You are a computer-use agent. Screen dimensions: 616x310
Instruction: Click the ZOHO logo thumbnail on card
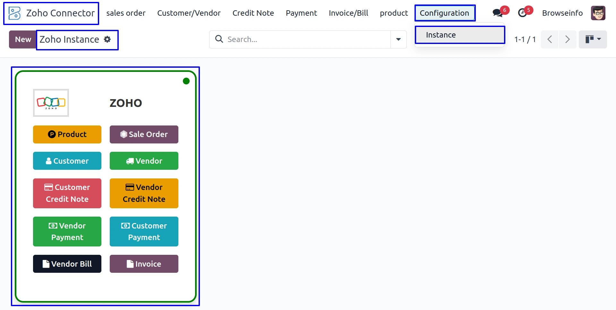(x=51, y=103)
